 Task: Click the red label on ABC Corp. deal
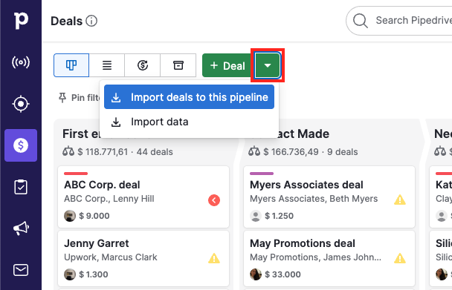tap(76, 174)
